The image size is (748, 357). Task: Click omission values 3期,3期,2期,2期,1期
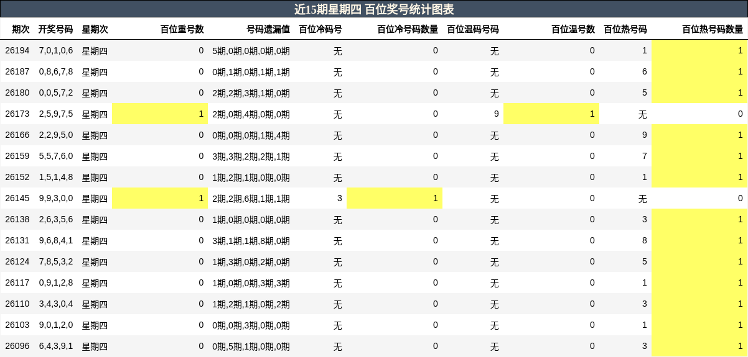coord(251,156)
